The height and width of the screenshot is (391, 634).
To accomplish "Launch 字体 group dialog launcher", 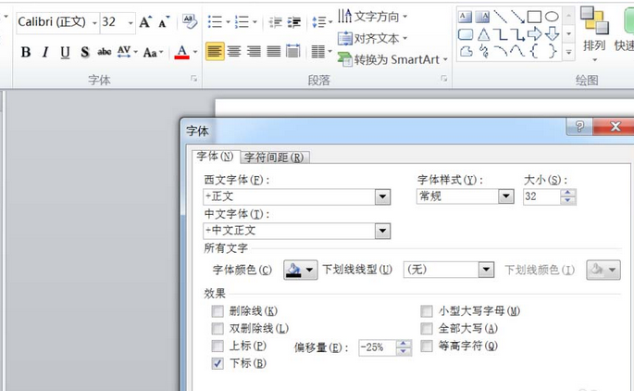I will pyautogui.click(x=194, y=79).
